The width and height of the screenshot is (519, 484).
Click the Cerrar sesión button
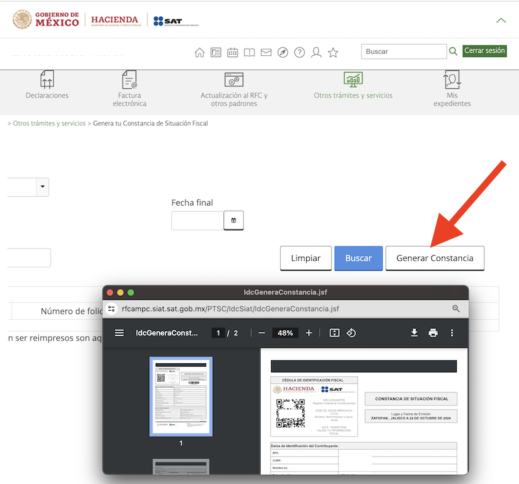(x=484, y=51)
